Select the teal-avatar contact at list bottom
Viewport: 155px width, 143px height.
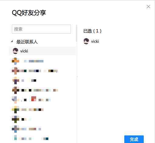click(43, 138)
